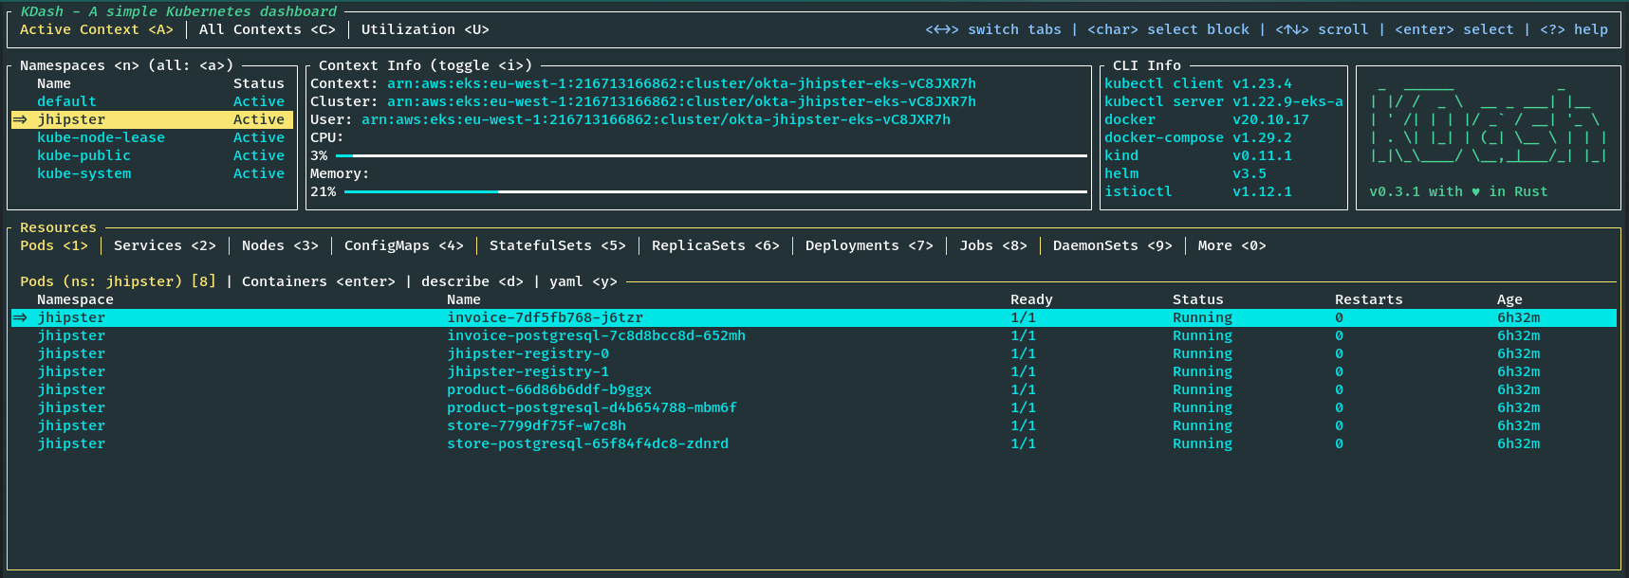The image size is (1629, 578).
Task: Switch to the Nodes resource tab
Action: pyautogui.click(x=279, y=245)
